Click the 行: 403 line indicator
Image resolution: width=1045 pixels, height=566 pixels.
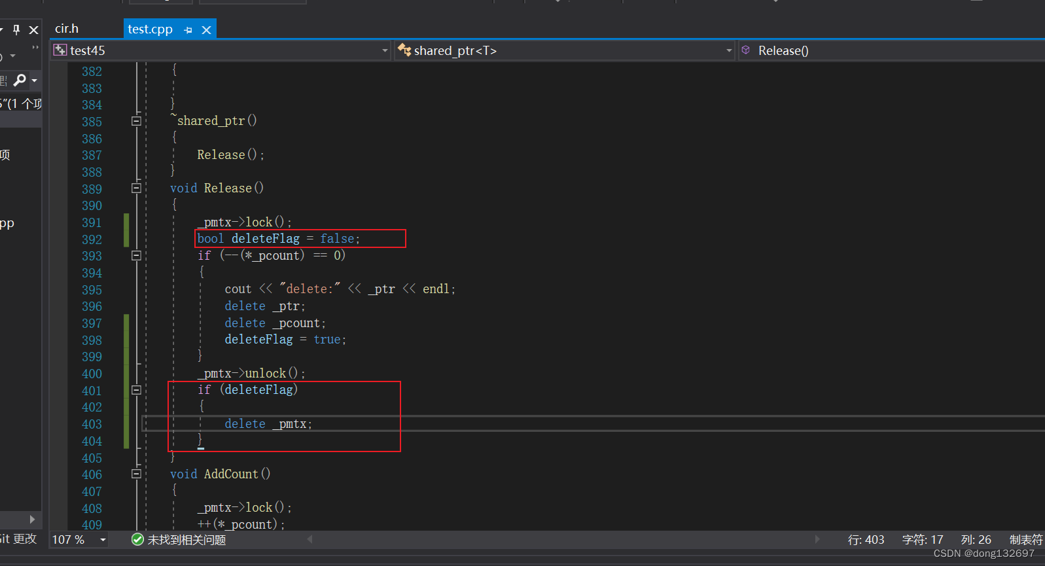click(x=866, y=540)
